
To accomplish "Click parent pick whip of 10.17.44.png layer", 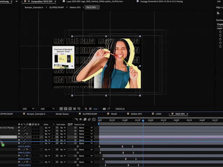I will pos(75,128).
